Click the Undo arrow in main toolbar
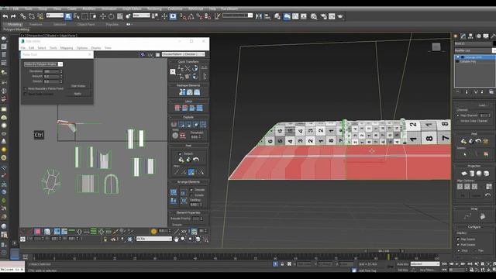496x279 pixels. pyautogui.click(x=5, y=16)
